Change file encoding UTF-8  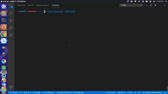(x=130, y=92)
